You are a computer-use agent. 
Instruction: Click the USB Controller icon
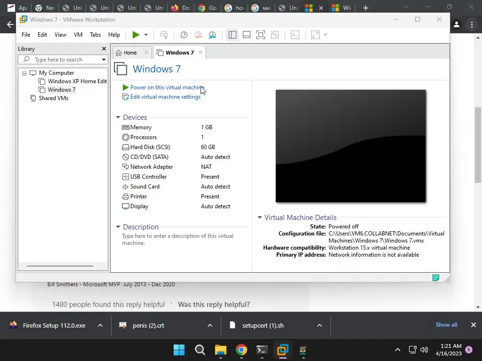pos(125,177)
